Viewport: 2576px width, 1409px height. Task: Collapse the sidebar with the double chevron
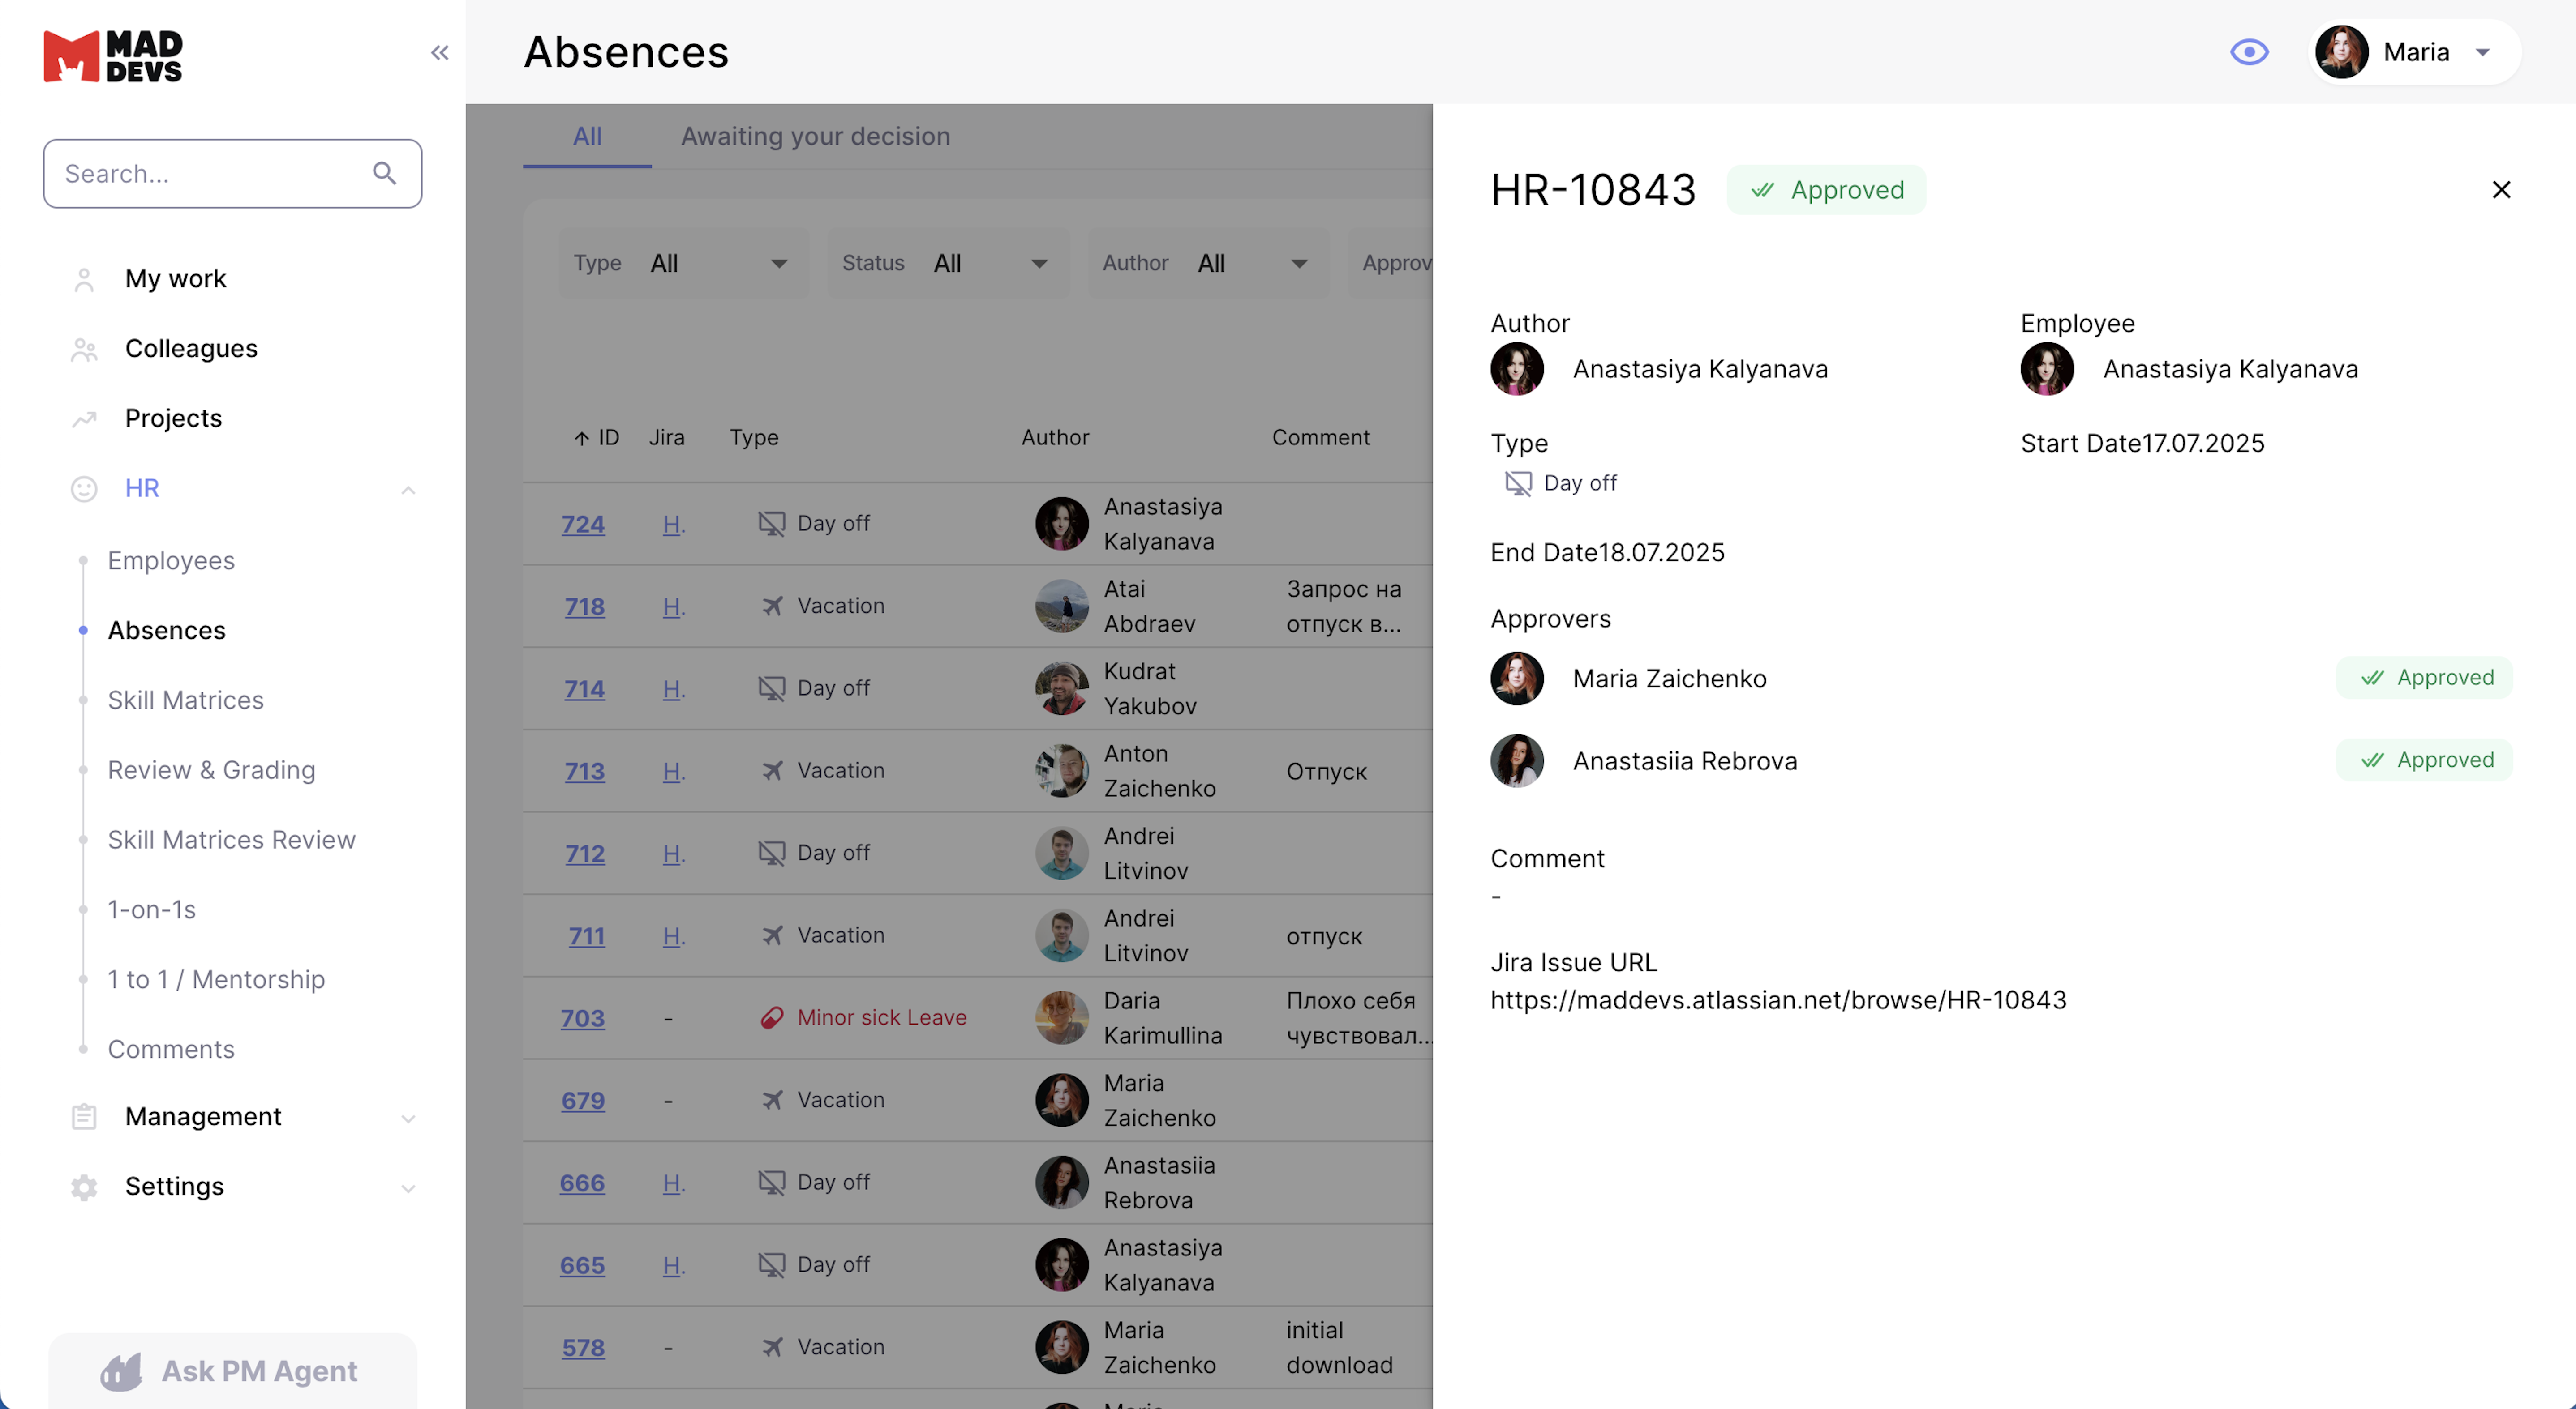pyautogui.click(x=439, y=53)
